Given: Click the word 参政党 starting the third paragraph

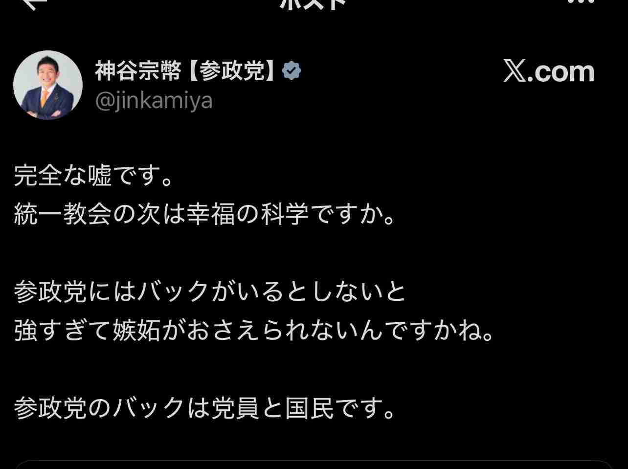Looking at the screenshot, I should [x=50, y=291].
